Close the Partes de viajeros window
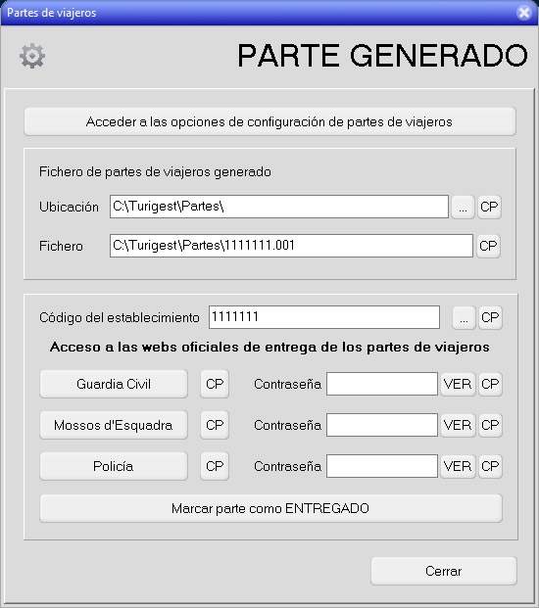Screen dimensions: 539x608 coord(524,13)
